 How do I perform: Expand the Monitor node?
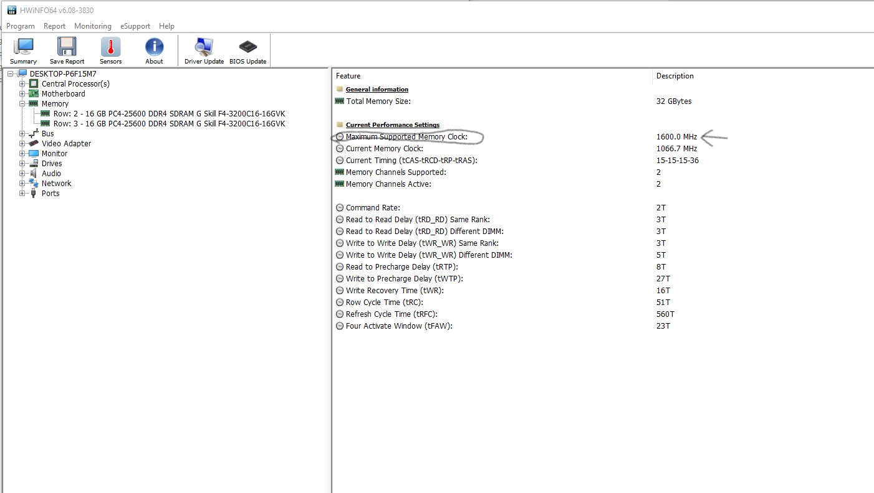[22, 154]
